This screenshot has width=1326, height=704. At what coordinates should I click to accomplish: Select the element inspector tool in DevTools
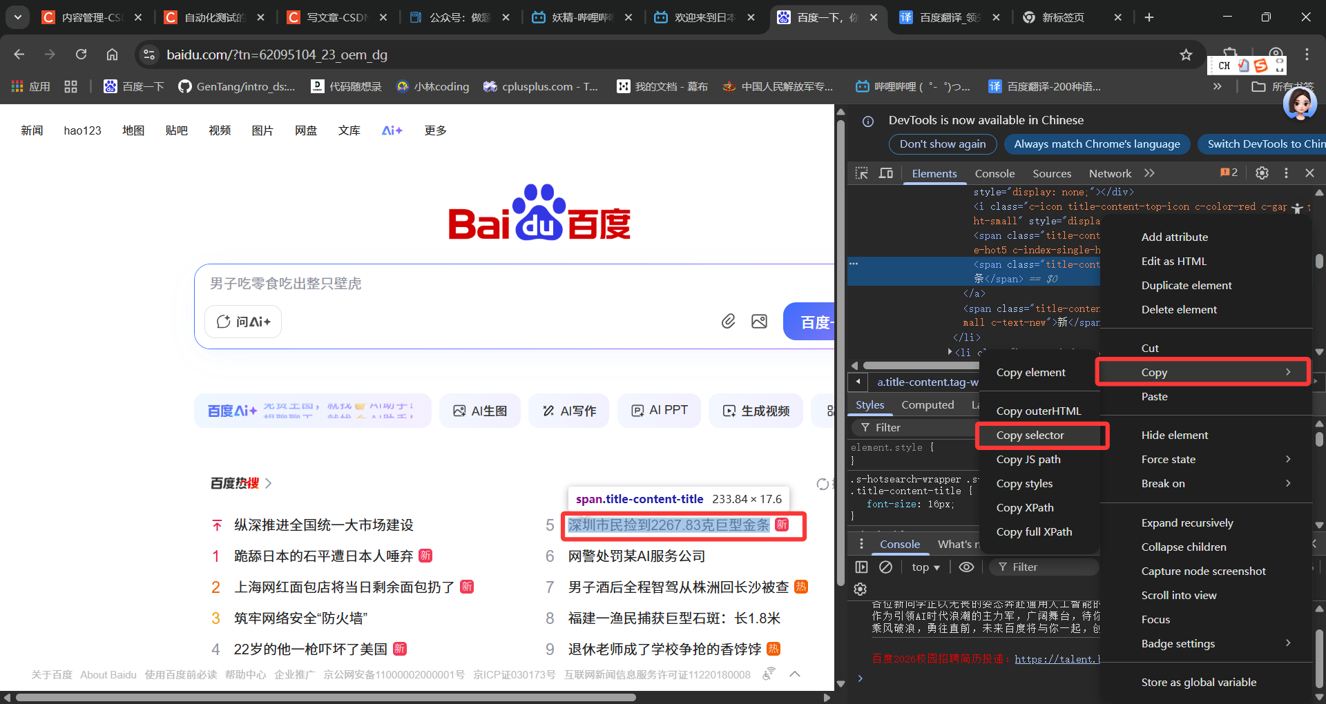point(862,173)
